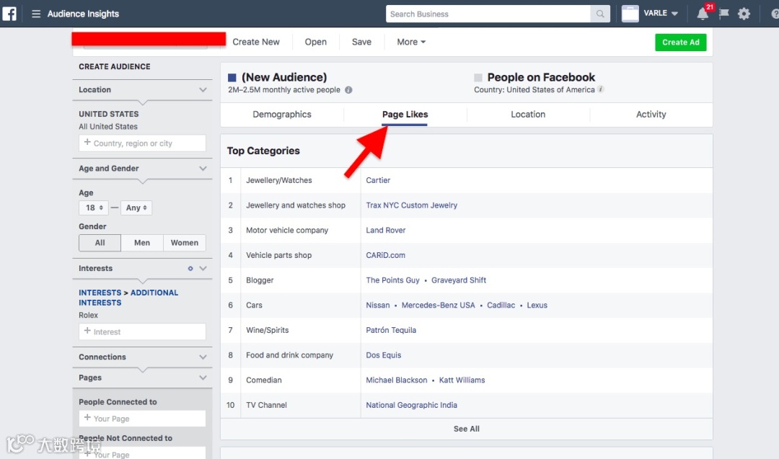Open the Cartier page link
The height and width of the screenshot is (459, 779).
point(378,181)
